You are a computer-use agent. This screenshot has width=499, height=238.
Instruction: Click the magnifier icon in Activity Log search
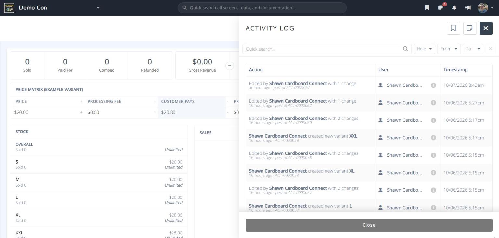pyautogui.click(x=405, y=49)
